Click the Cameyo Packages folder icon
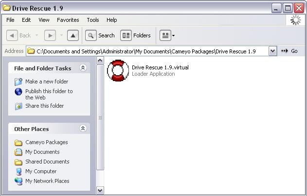The image size is (307, 196). point(18,143)
